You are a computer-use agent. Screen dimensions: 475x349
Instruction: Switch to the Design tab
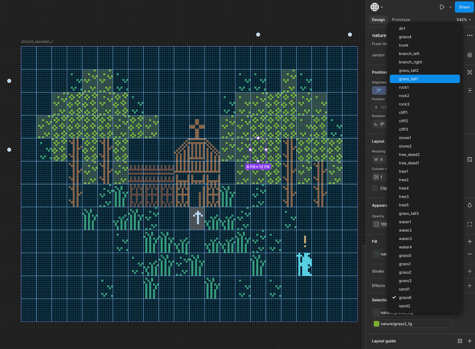[378, 20]
